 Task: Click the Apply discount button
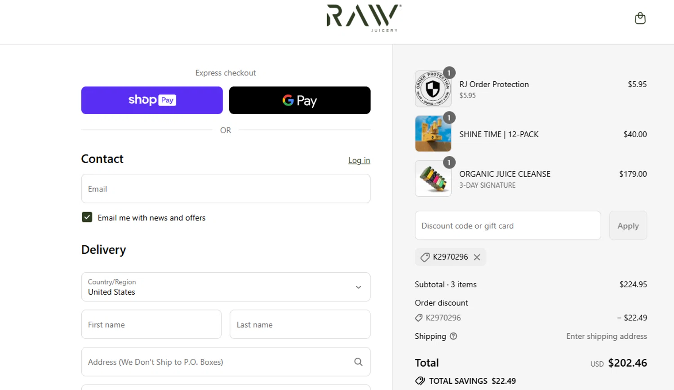point(628,226)
